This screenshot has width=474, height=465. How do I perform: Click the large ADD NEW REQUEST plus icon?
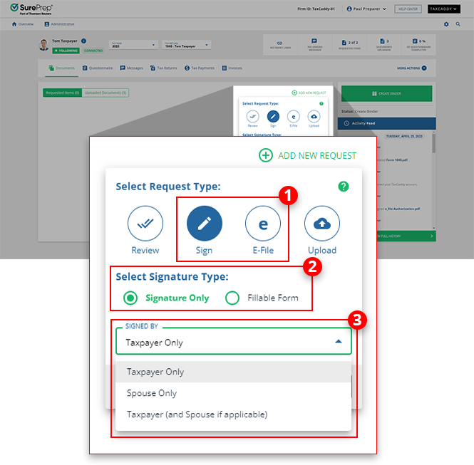(265, 155)
